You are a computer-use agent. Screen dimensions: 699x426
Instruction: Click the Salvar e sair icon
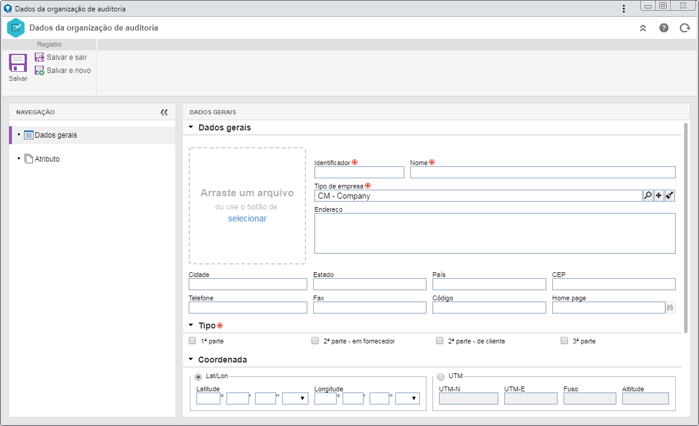40,57
